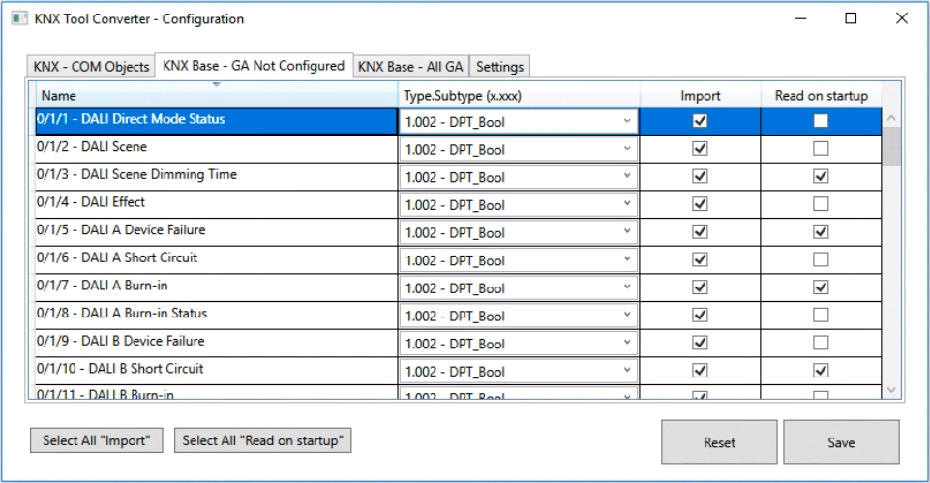Screen dimensions: 930x483
Task: Click the scrollbar down arrow
Action: pos(891,389)
